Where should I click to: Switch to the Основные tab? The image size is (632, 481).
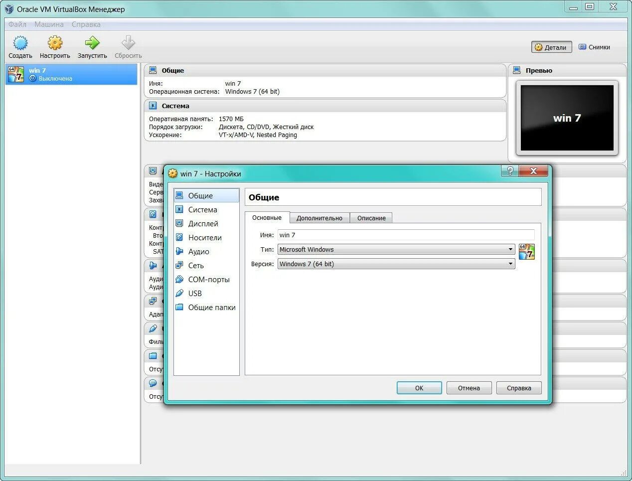click(267, 217)
